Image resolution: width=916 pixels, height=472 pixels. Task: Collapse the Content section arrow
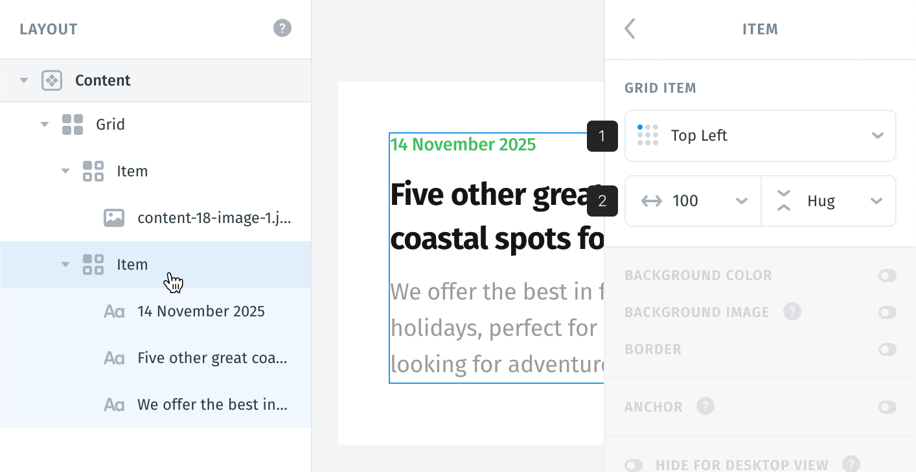(24, 80)
